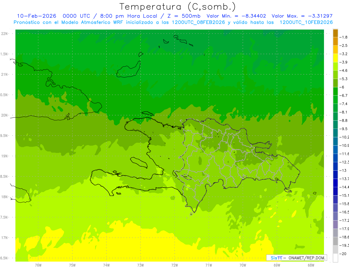Viewport: 349px width, 269px height.
Task: Select the 'Valor Min. = -8.34402' text
Action: tap(236, 16)
